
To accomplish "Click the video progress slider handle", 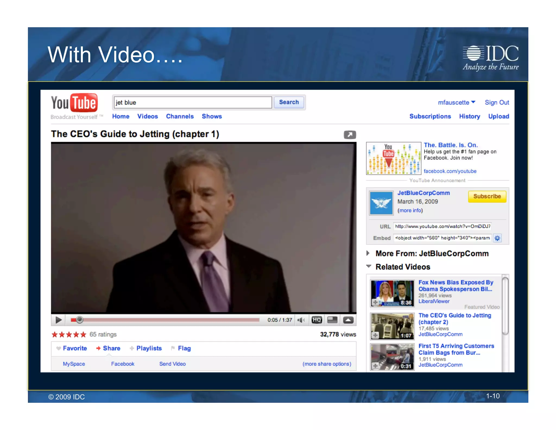I will coord(79,320).
